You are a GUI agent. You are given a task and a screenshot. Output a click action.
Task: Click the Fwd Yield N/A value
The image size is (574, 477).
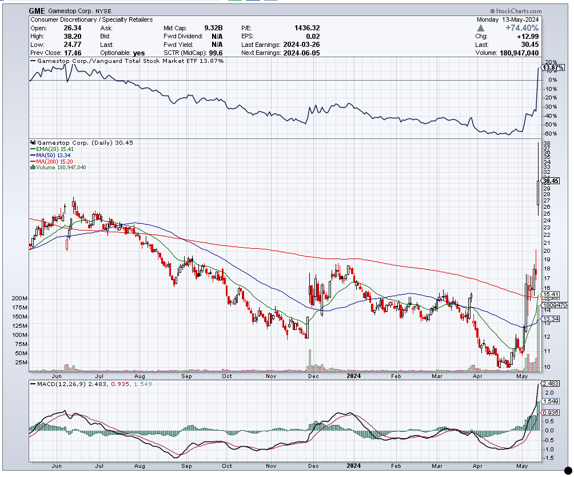(217, 45)
